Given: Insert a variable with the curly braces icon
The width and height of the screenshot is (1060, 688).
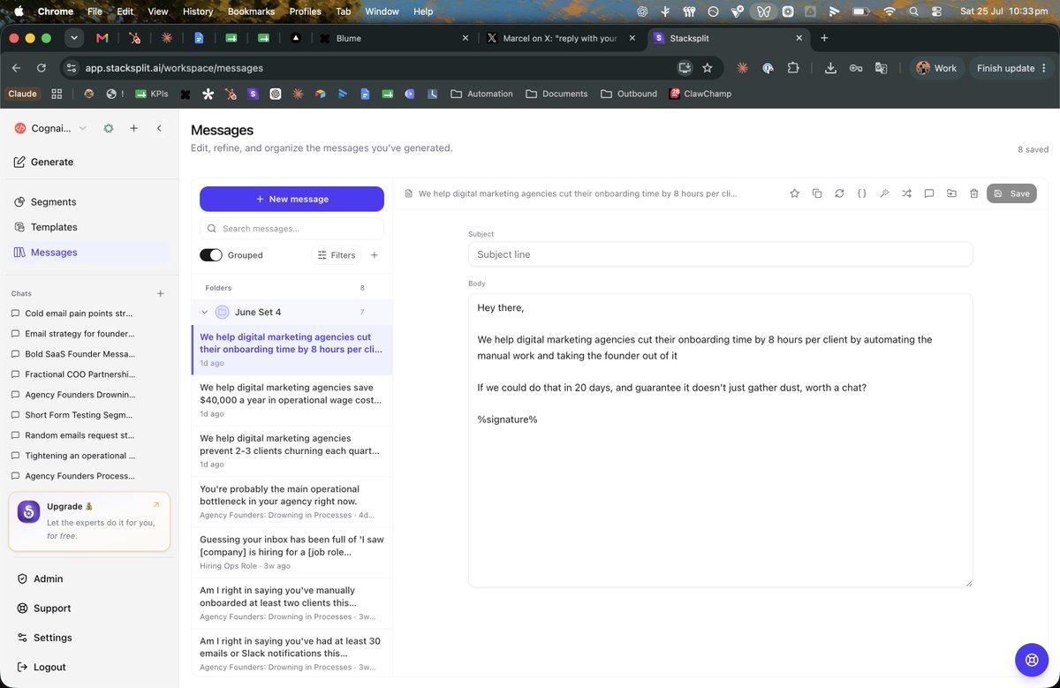Looking at the screenshot, I should point(862,193).
